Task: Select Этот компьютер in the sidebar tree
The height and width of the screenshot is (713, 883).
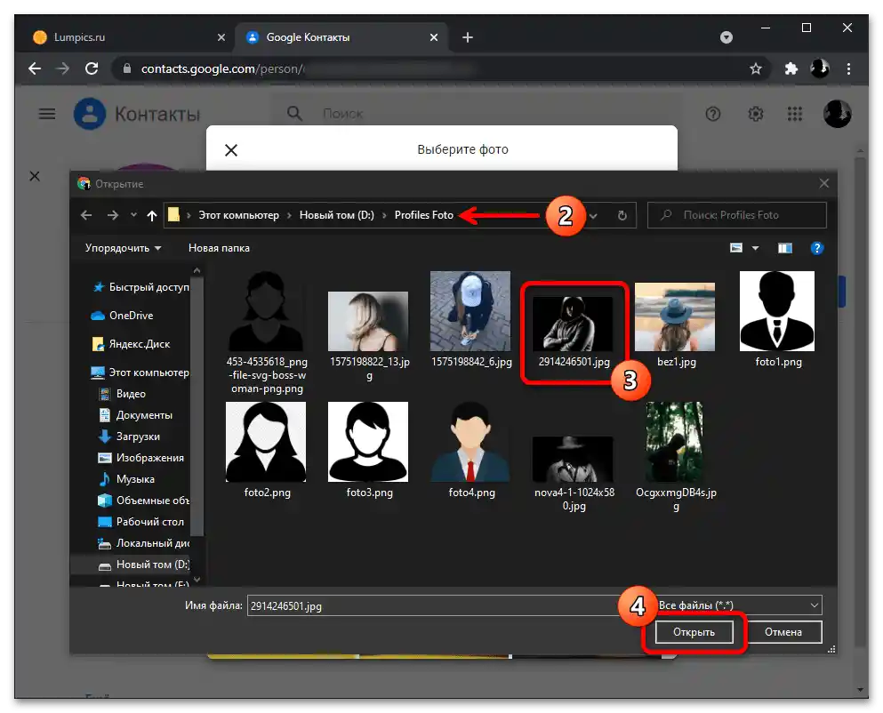Action: click(140, 373)
